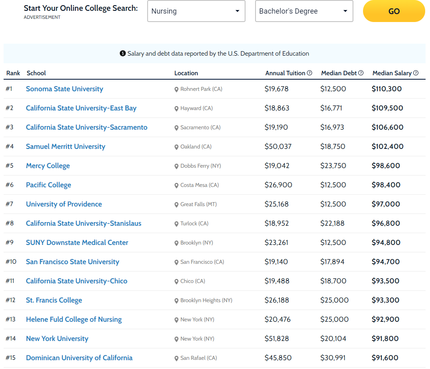Image resolution: width=430 pixels, height=369 pixels.
Task: Click the San Francisco location pin icon
Action: [176, 262]
